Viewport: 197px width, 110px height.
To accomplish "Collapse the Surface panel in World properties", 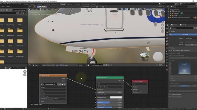I will tap(173, 31).
